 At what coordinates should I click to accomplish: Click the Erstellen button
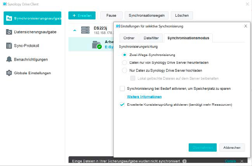[82, 16]
